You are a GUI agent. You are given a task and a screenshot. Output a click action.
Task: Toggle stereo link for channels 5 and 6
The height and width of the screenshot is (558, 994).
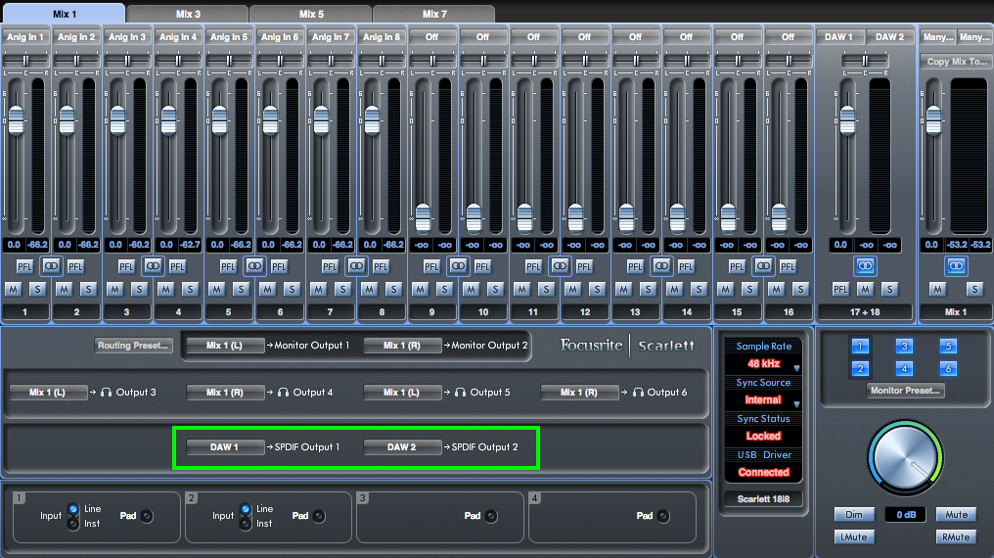click(254, 265)
